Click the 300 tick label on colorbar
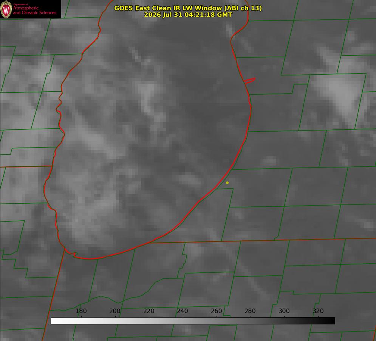376x341 pixels. (284, 311)
